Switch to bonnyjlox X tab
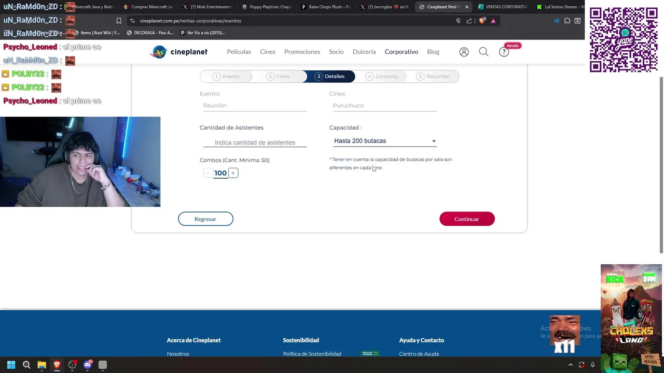Viewport: 664px width, 373px height. coord(384,7)
